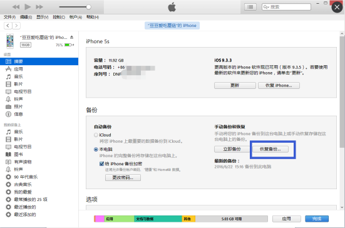The height and width of the screenshot is (228, 345).
Task: Open the 文件(F) menu
Action: tap(9, 17)
